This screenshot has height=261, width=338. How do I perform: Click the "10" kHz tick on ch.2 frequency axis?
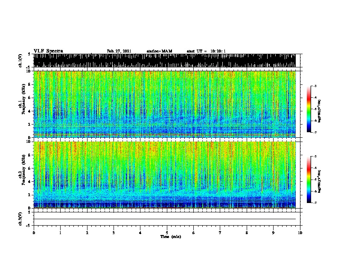(x=29, y=142)
